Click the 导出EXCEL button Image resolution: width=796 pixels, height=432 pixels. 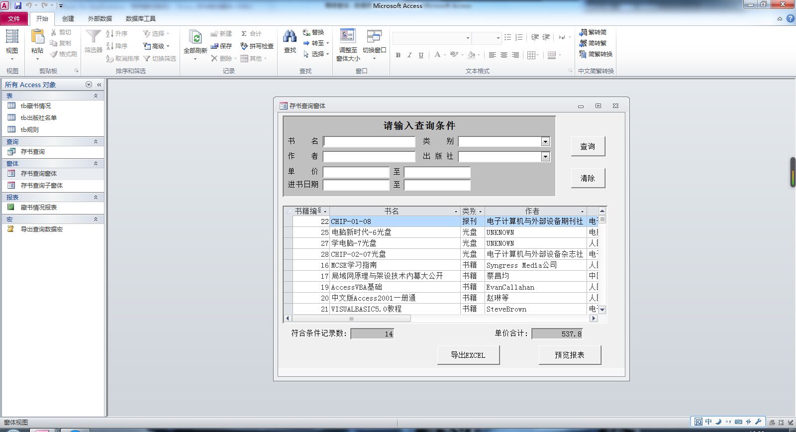pos(468,355)
